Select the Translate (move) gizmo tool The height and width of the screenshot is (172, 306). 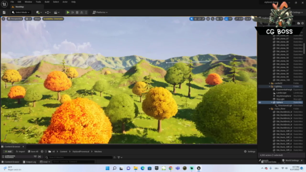(x=196, y=19)
